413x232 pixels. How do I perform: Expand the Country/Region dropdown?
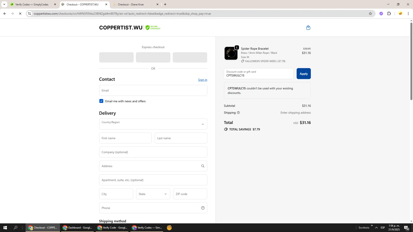click(x=153, y=124)
